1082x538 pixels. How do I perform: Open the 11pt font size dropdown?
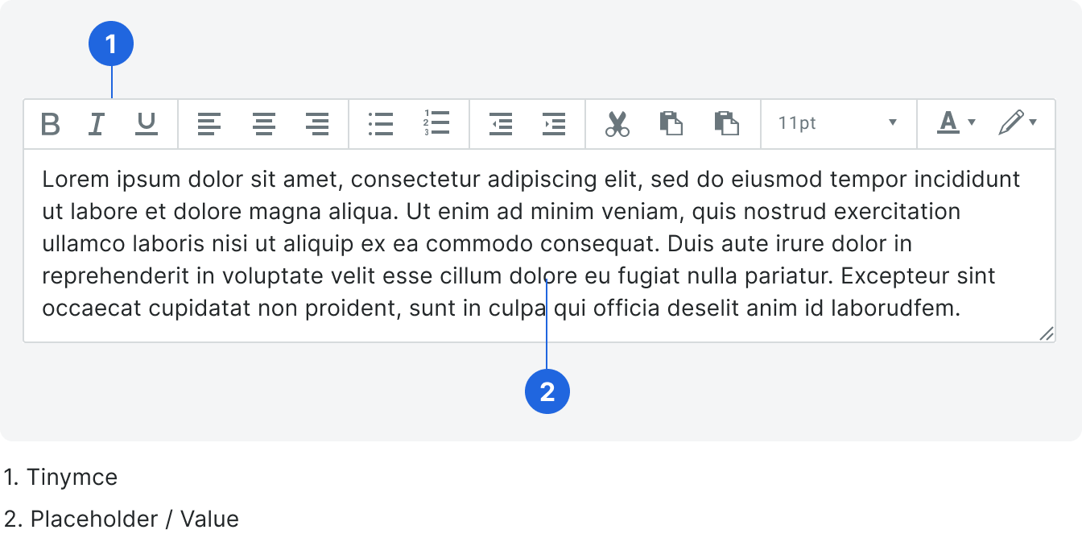[838, 124]
